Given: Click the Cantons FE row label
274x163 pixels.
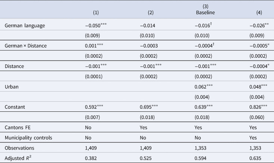Looking at the screenshot, I should (18, 127).
